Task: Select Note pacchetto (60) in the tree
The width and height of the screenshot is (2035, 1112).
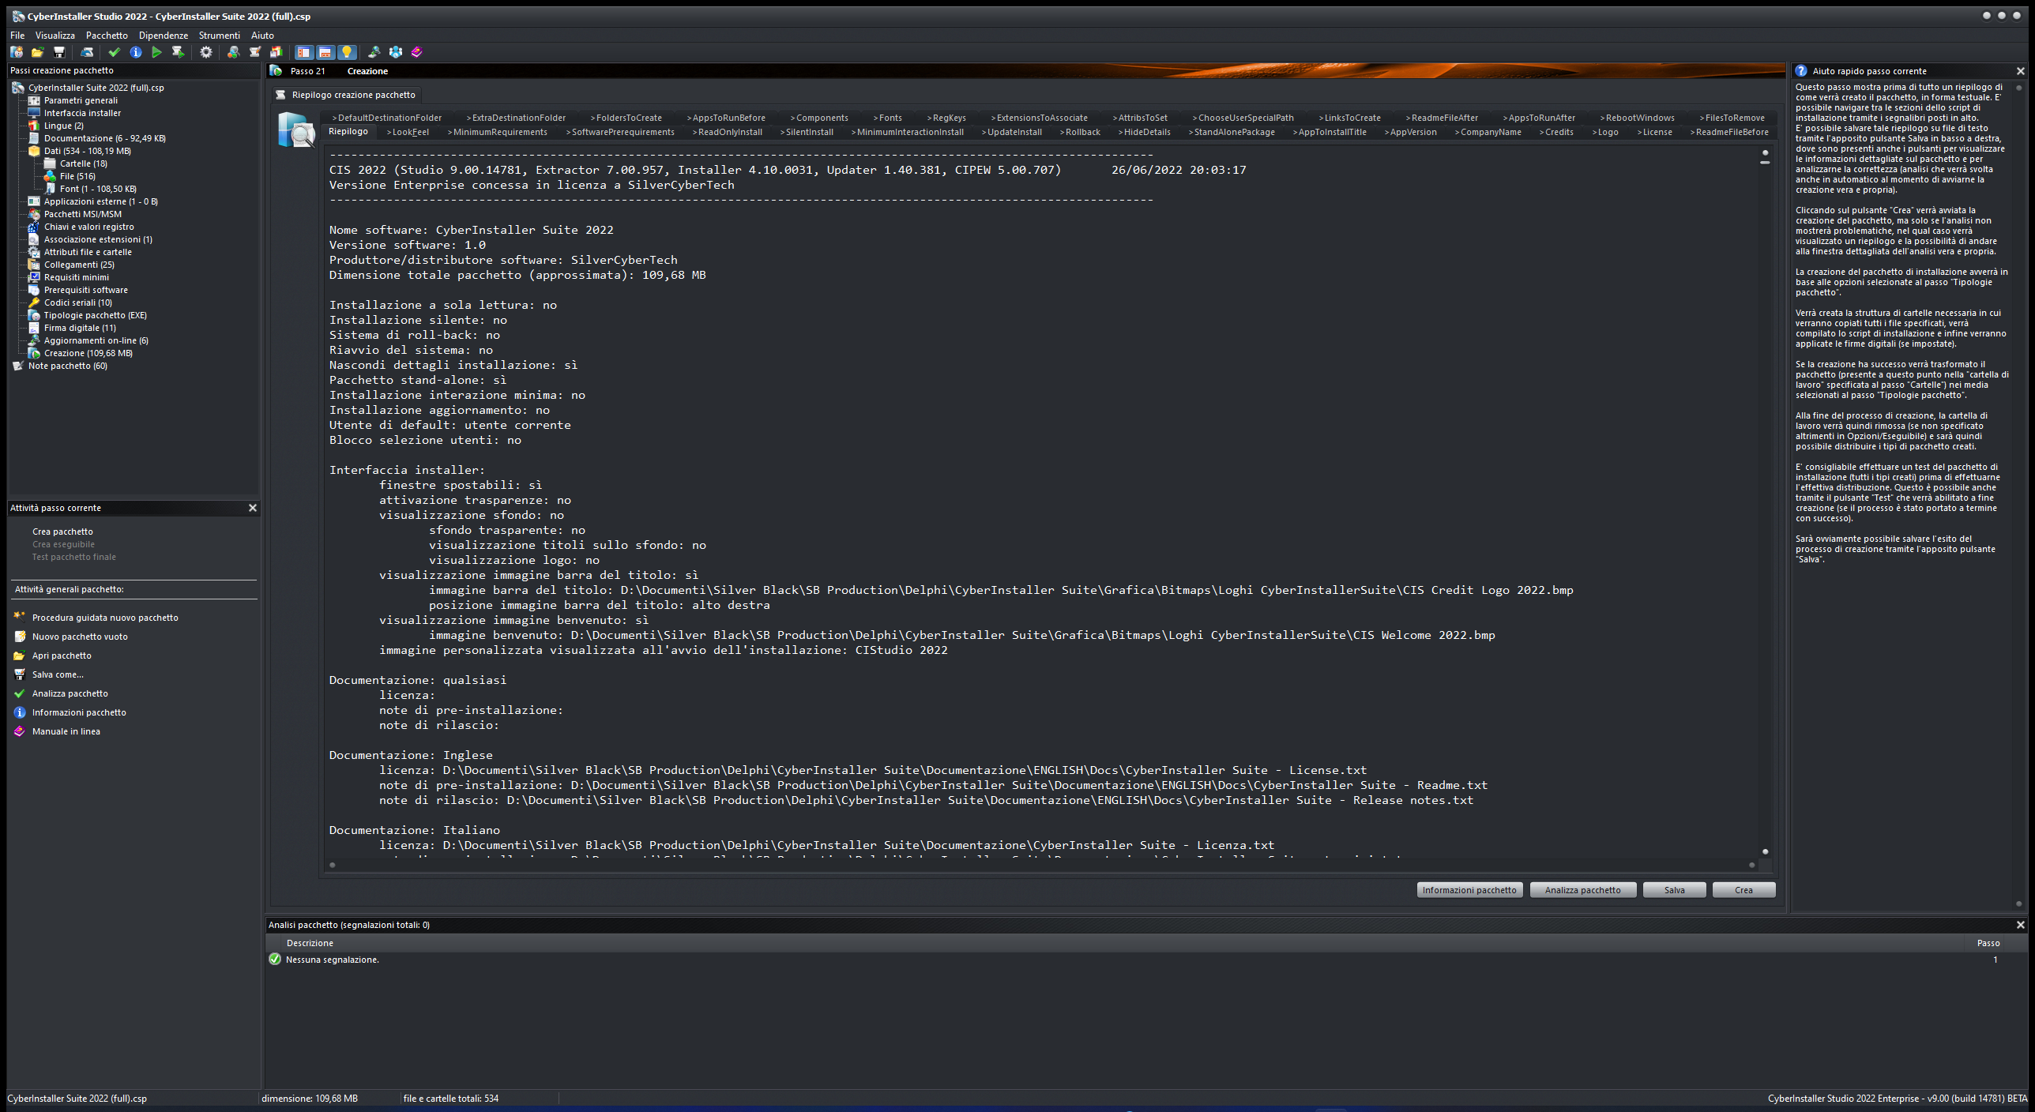Action: [x=67, y=366]
